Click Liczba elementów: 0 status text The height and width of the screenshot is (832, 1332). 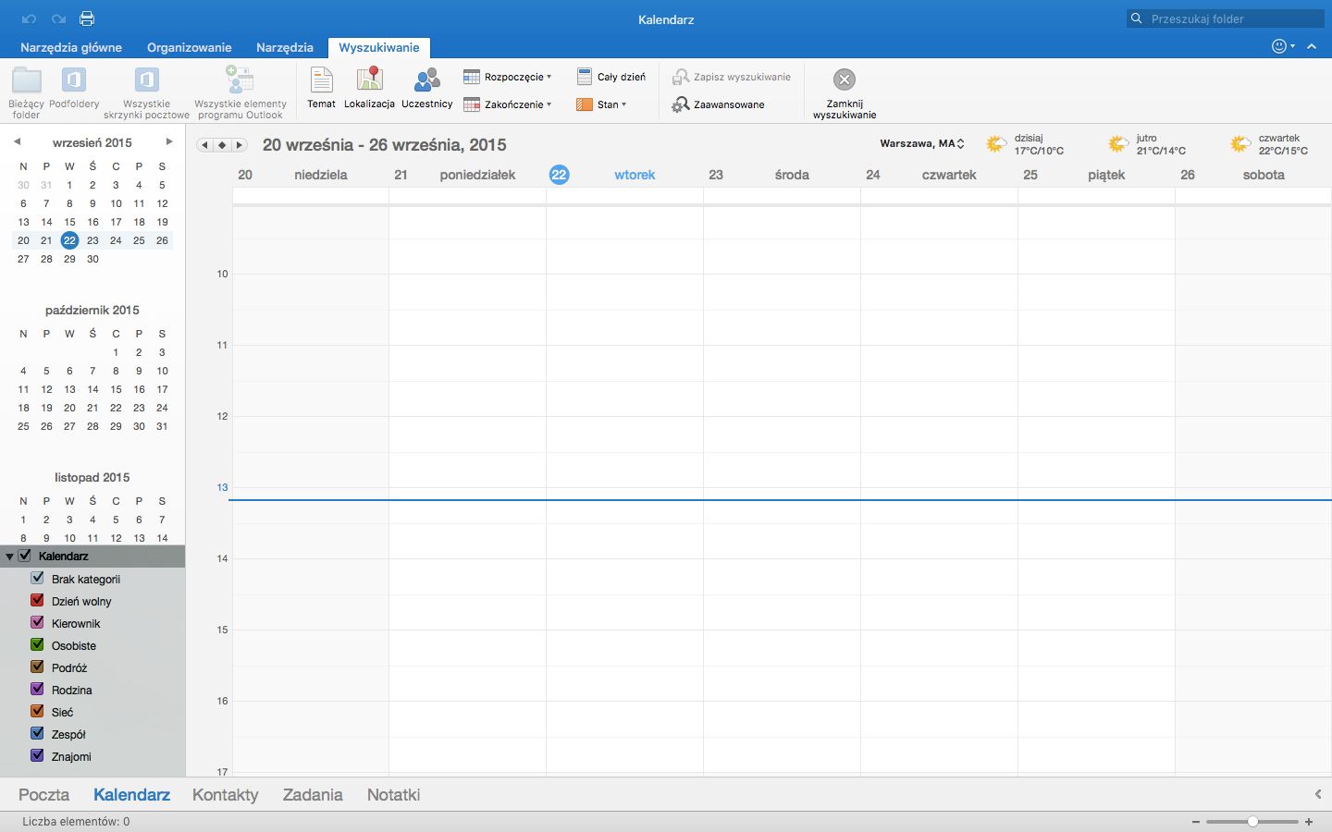(76, 821)
